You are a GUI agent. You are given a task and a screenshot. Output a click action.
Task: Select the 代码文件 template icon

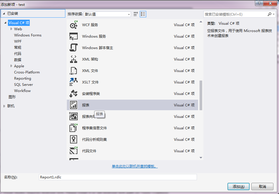pos(74,151)
